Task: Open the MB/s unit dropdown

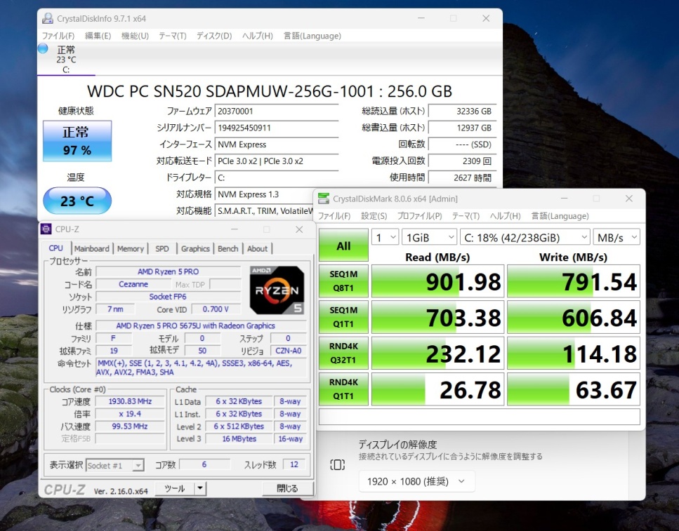Action: click(x=617, y=237)
